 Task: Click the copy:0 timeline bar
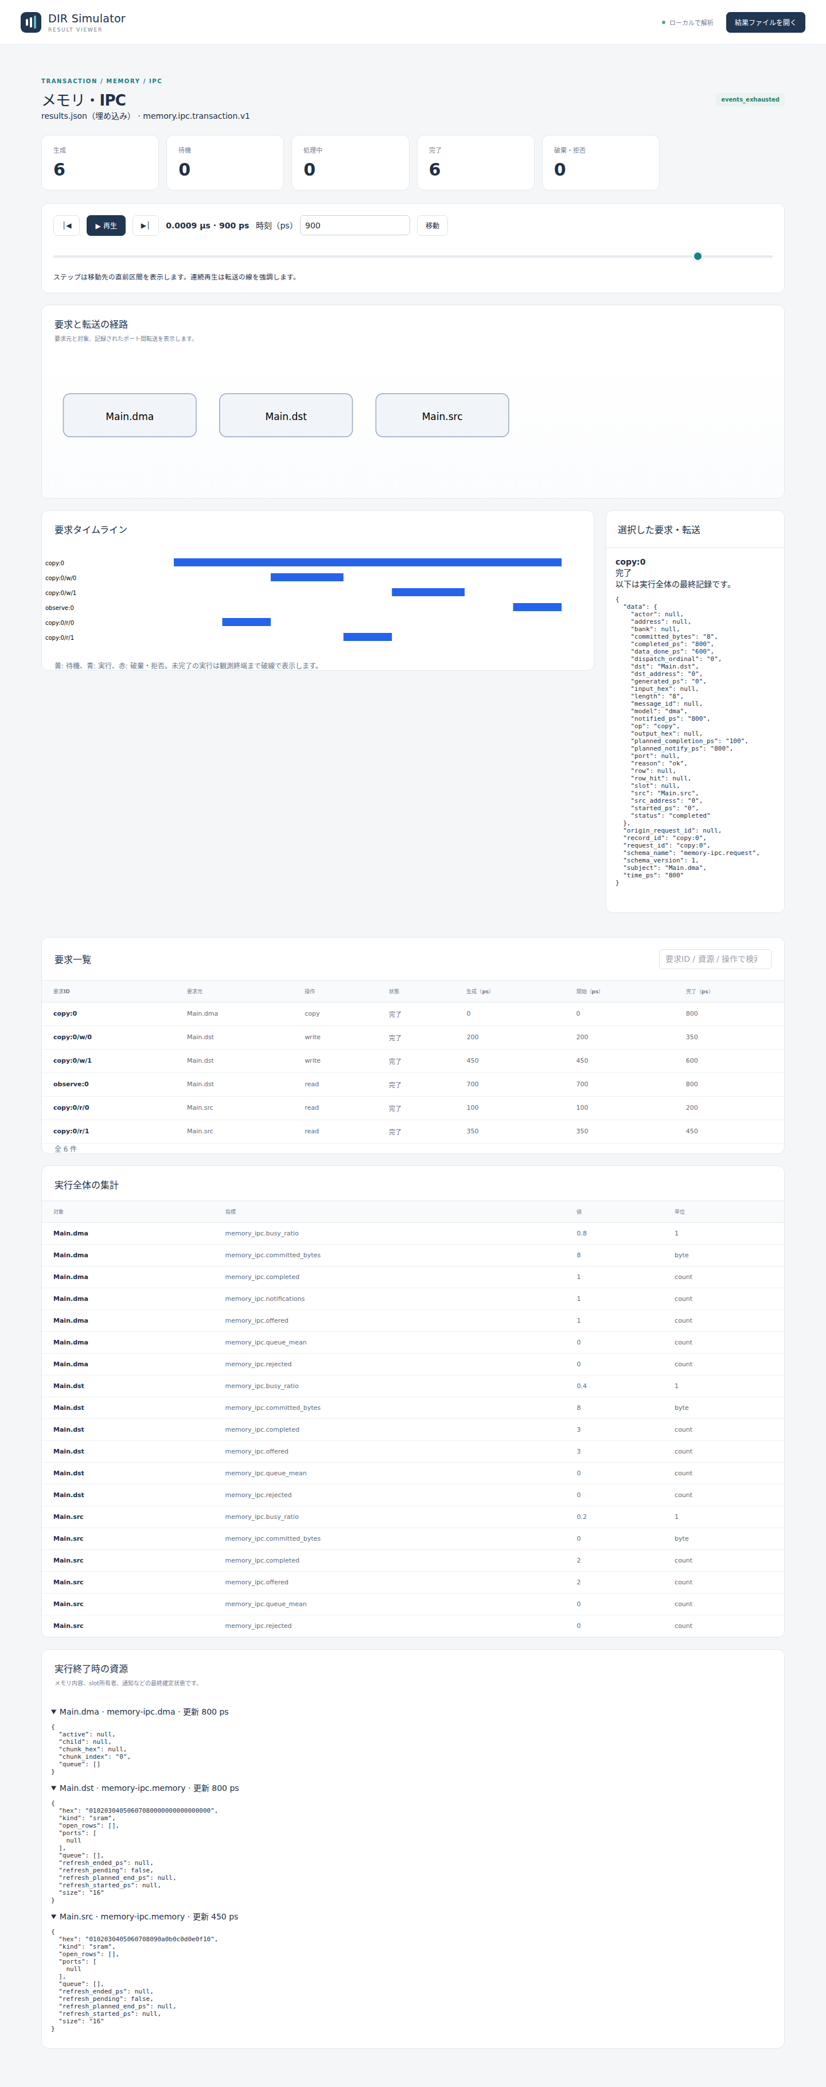368,562
